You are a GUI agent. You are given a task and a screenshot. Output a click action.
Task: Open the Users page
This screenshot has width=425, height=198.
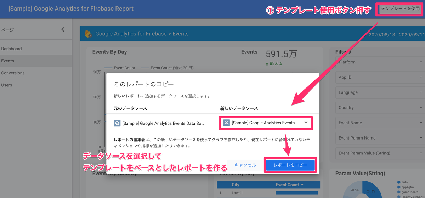point(6,85)
